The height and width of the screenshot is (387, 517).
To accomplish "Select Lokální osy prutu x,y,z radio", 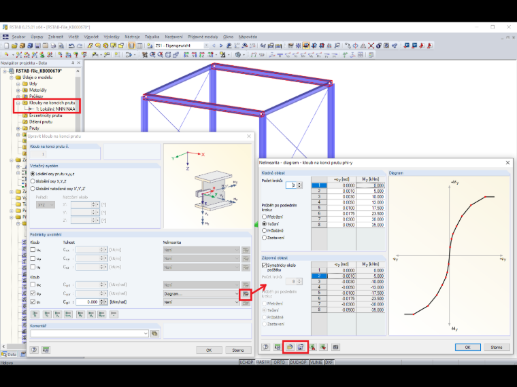I will [33, 173].
